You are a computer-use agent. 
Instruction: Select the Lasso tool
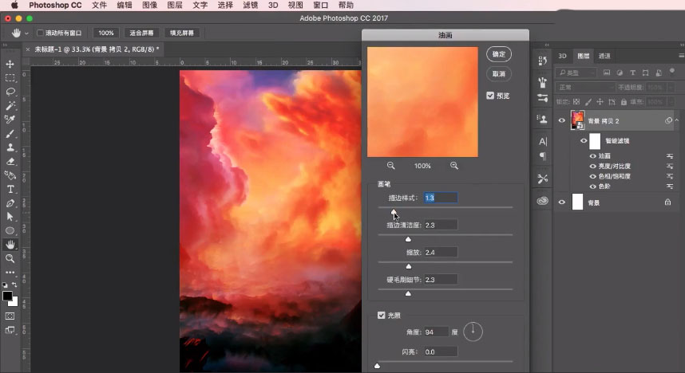10,92
